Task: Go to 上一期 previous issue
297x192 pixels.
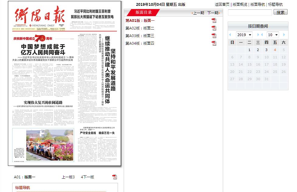Action: (x=198, y=13)
